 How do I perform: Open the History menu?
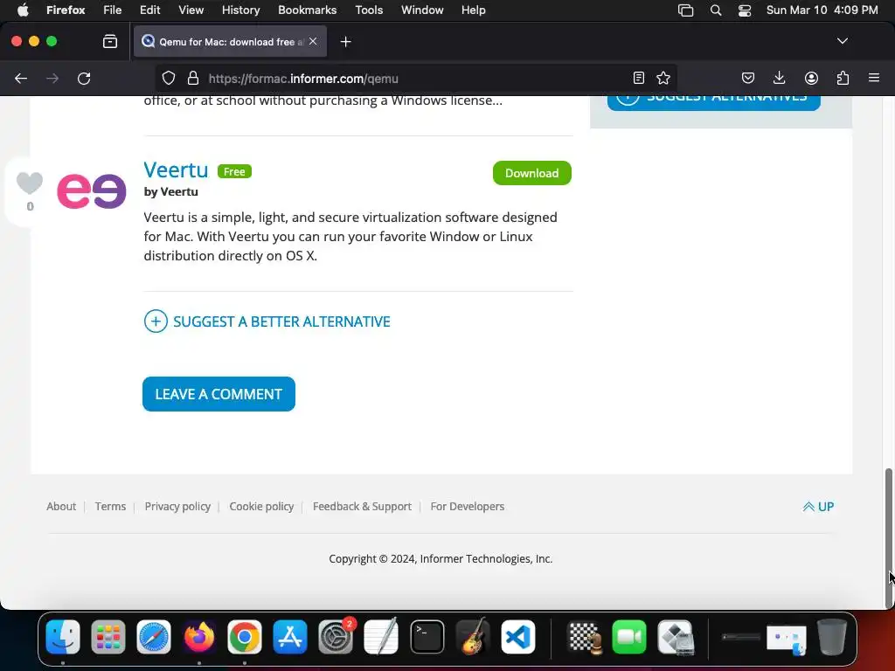point(241,10)
